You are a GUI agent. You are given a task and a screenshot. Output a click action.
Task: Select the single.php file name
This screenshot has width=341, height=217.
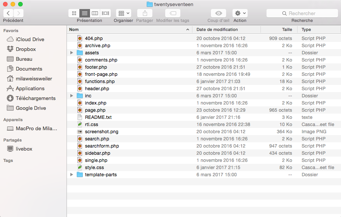96,160
